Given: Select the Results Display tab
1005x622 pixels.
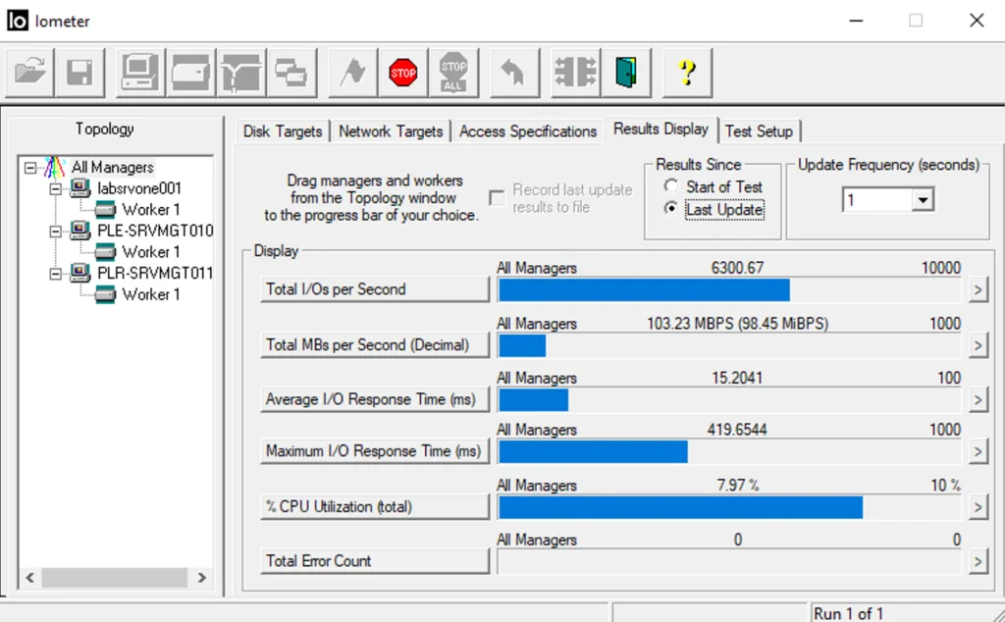Looking at the screenshot, I should coord(661,130).
